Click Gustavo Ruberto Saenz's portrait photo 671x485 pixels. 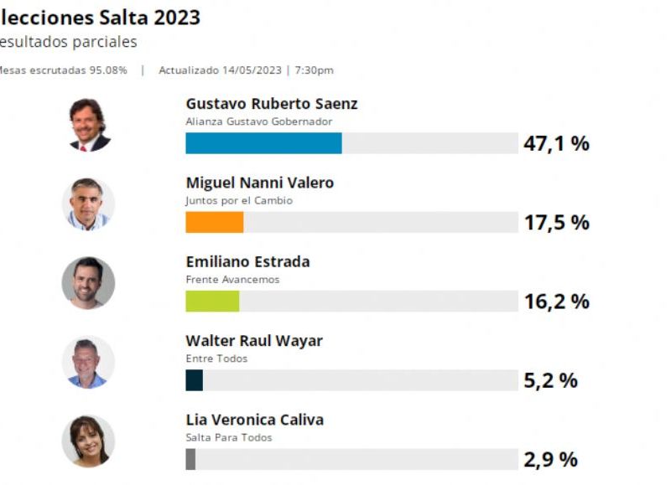[89, 125]
